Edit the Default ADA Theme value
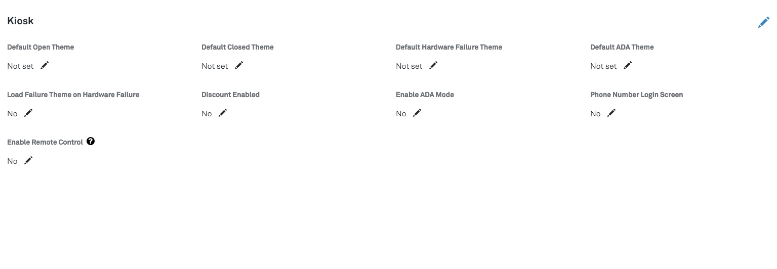 628,65
